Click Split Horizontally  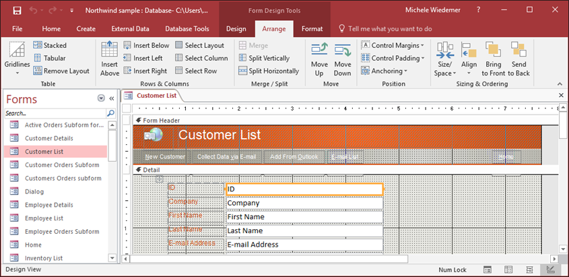click(x=269, y=71)
